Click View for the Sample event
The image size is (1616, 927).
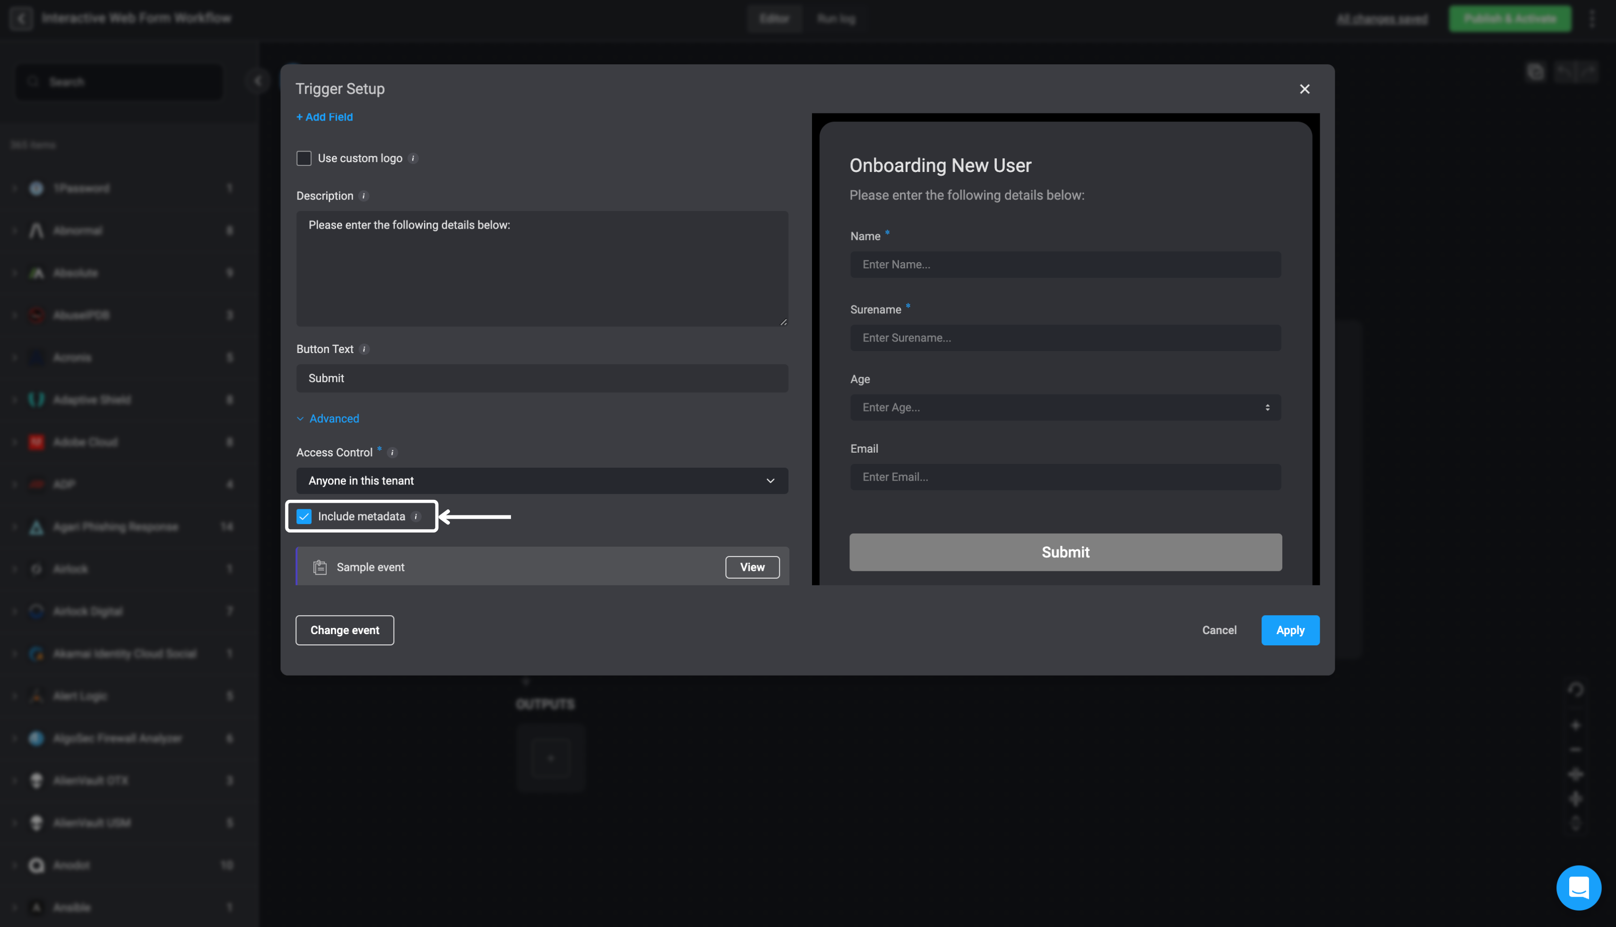[752, 567]
